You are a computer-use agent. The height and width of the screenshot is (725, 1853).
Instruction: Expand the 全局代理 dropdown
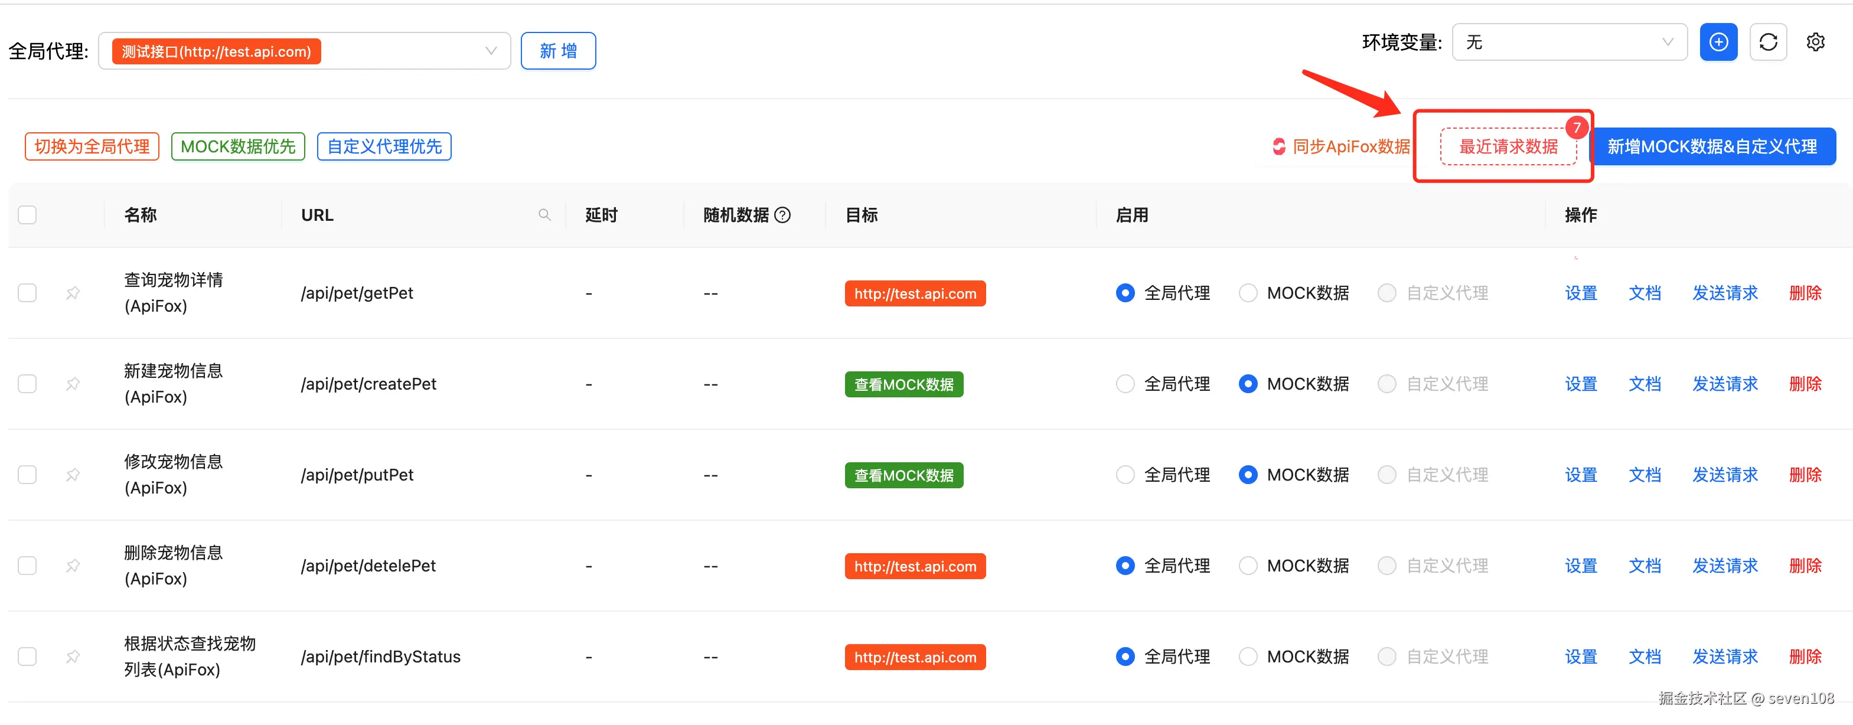pos(491,51)
